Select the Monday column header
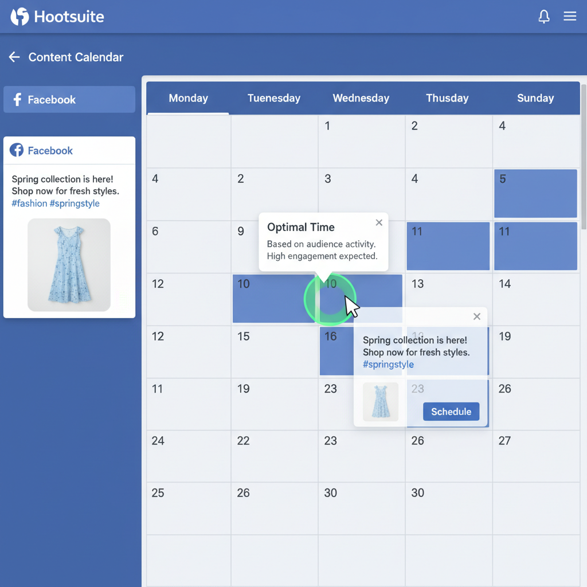 point(188,98)
